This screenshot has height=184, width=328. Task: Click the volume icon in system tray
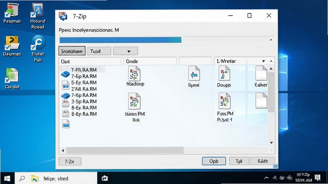point(289,178)
